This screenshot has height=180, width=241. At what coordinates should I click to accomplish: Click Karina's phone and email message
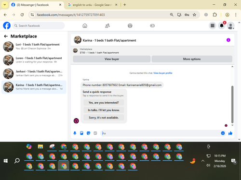click(122, 85)
